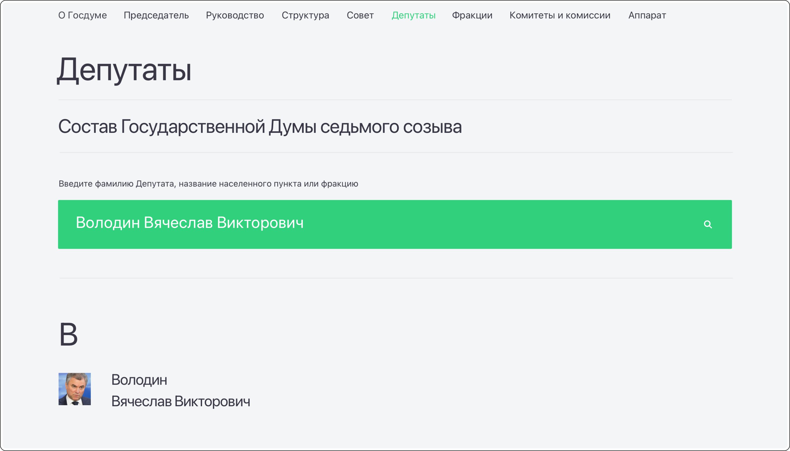The height and width of the screenshot is (451, 790).
Task: Click the divider line under Депутаты title
Action: (395, 100)
